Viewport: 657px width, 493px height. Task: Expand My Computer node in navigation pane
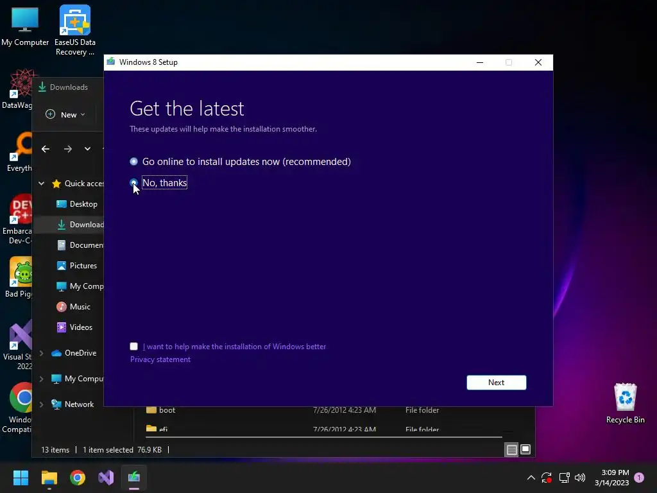[x=42, y=379]
